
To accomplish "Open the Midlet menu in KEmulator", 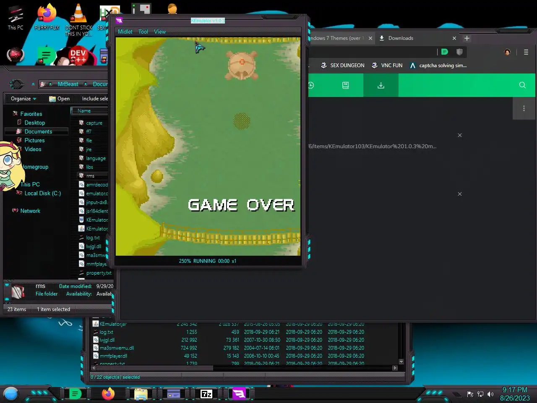I will coord(125,31).
